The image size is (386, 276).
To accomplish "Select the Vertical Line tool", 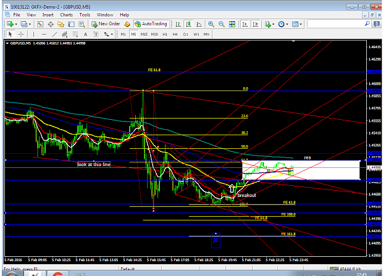I will [33, 34].
